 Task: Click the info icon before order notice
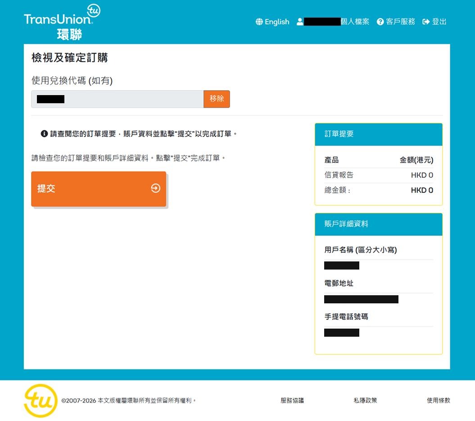coord(44,133)
